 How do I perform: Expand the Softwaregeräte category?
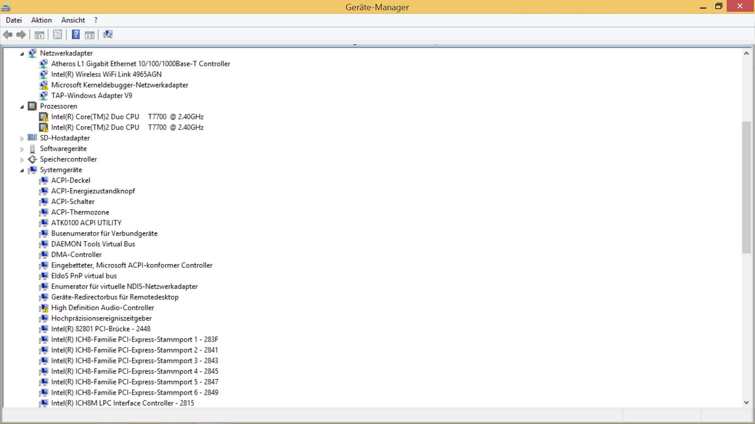point(22,149)
